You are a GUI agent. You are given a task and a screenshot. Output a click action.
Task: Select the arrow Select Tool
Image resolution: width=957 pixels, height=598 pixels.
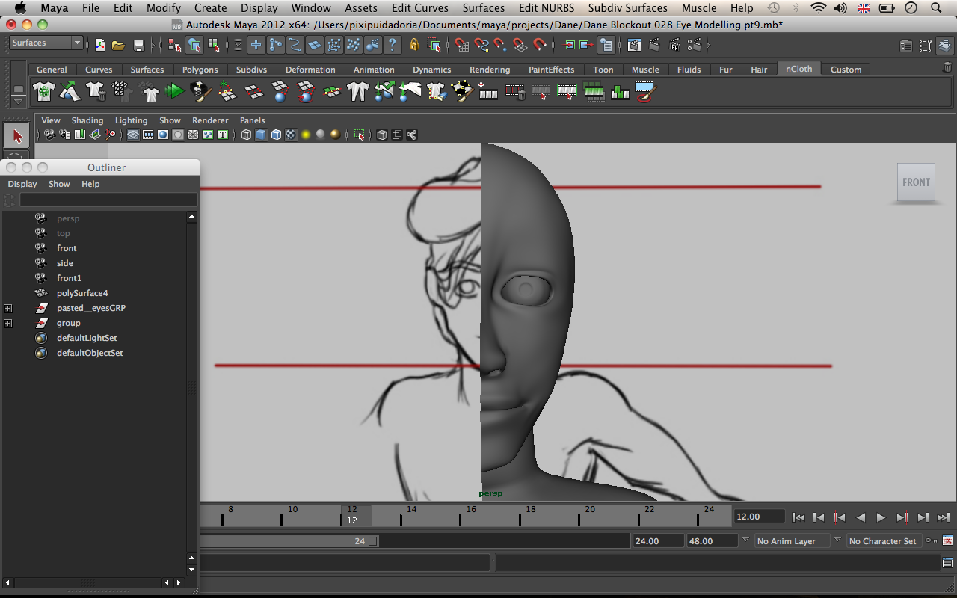click(17, 136)
